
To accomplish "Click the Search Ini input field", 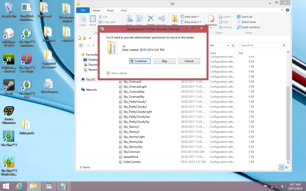I will pos(263,45).
